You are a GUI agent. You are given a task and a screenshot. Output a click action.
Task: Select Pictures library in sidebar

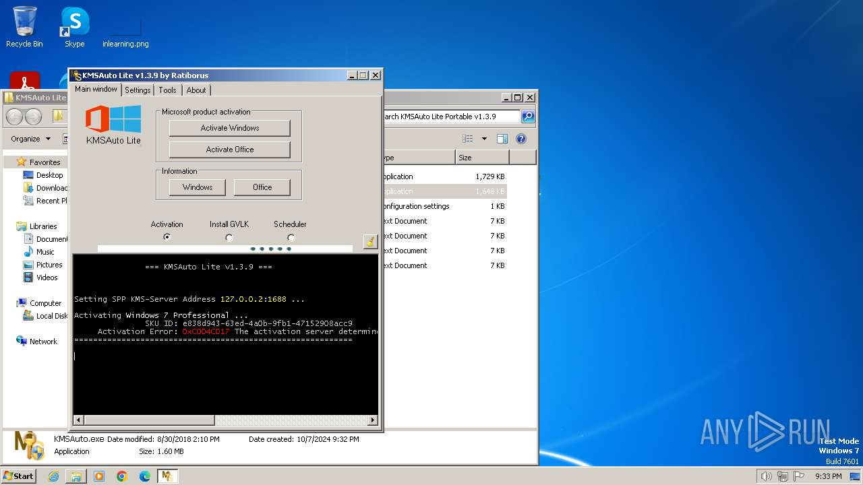pyautogui.click(x=42, y=265)
